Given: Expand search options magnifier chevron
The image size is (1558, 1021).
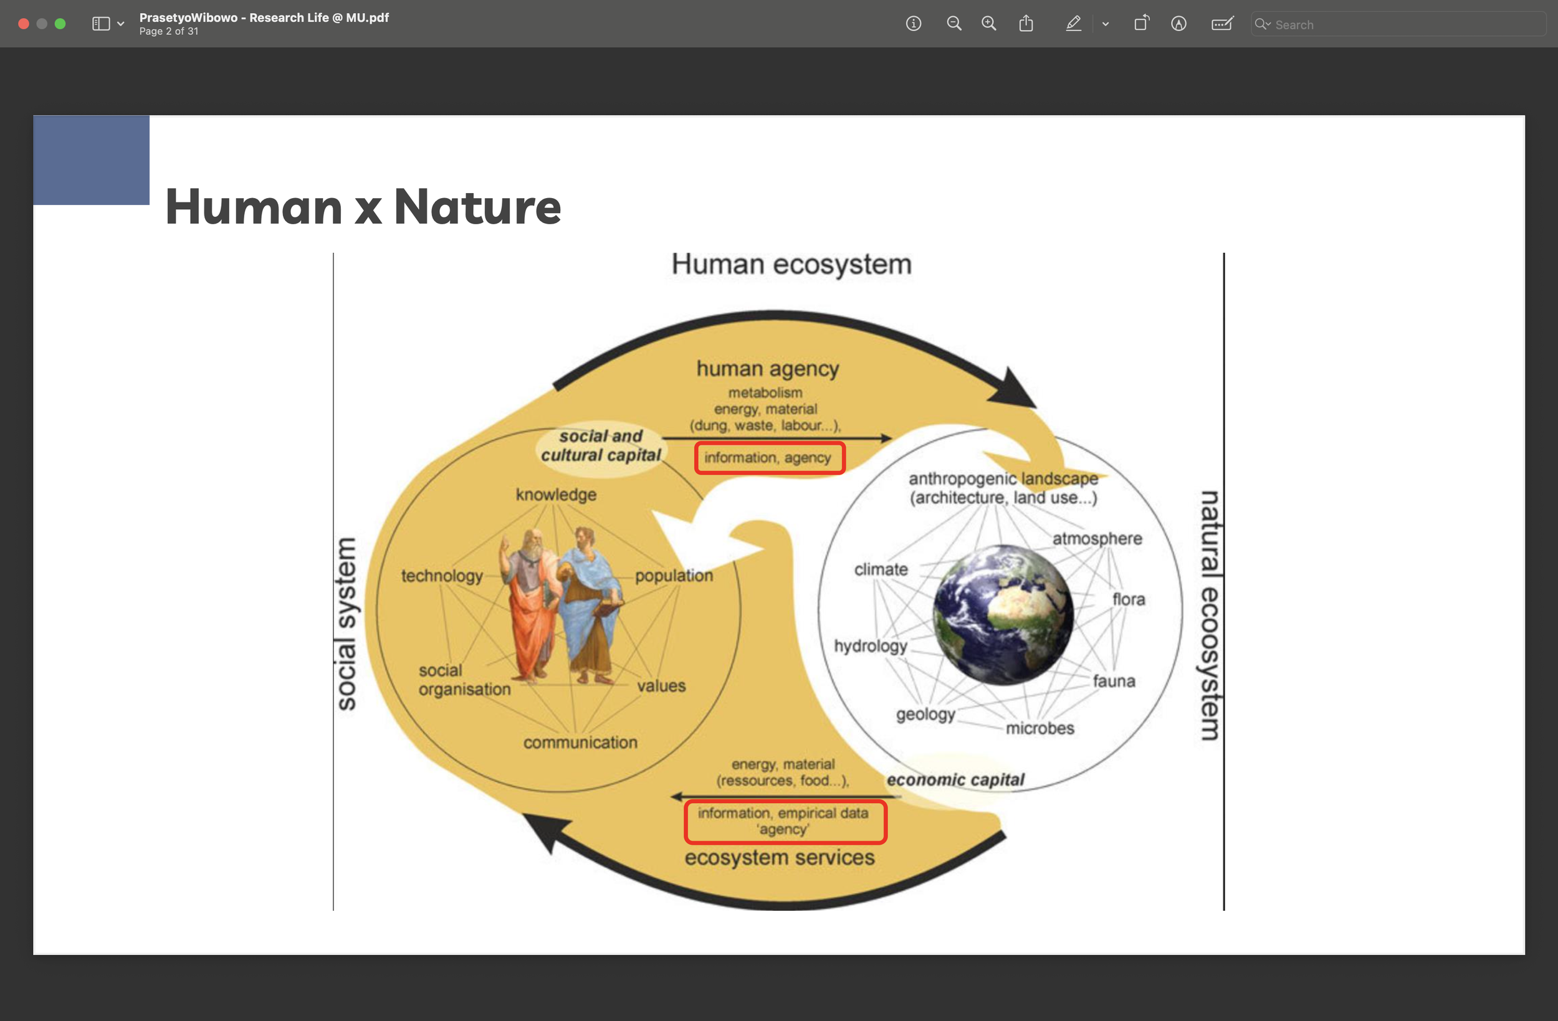Looking at the screenshot, I should point(1263,24).
